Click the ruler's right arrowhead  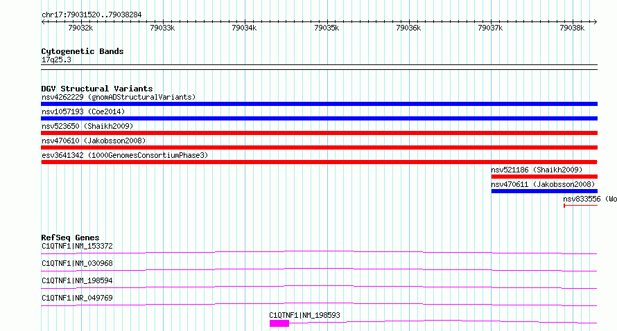tap(596, 22)
